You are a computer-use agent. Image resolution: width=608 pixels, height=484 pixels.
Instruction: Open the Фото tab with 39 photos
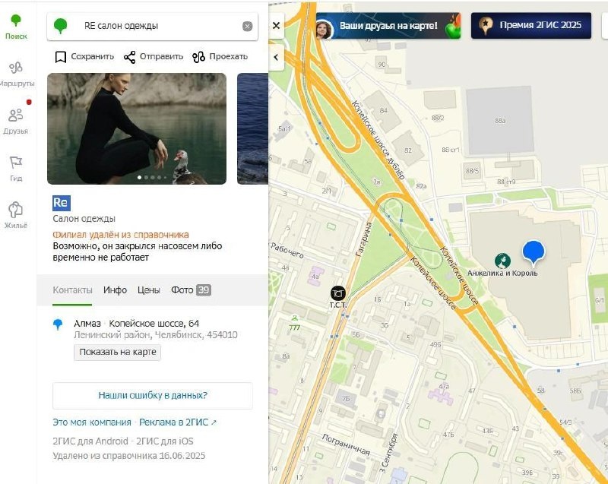click(191, 289)
